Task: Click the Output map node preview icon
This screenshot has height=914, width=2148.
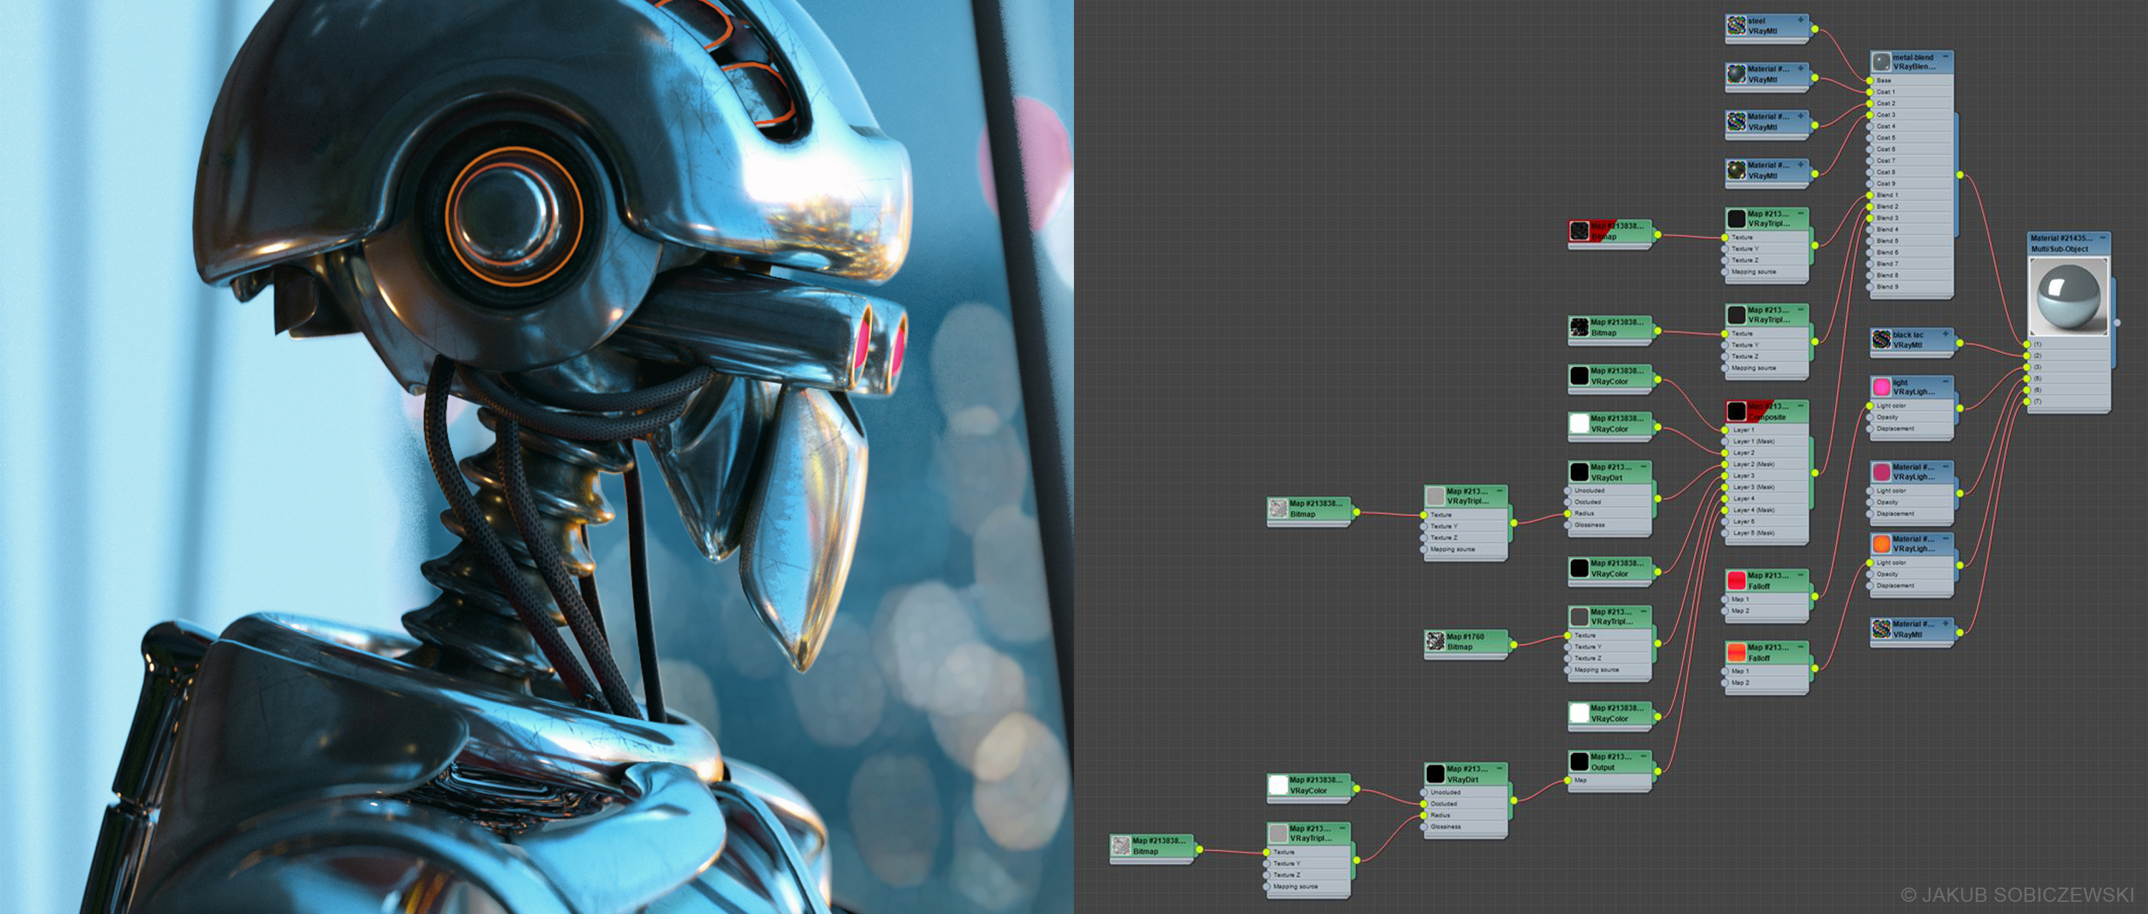Action: pyautogui.click(x=1579, y=762)
